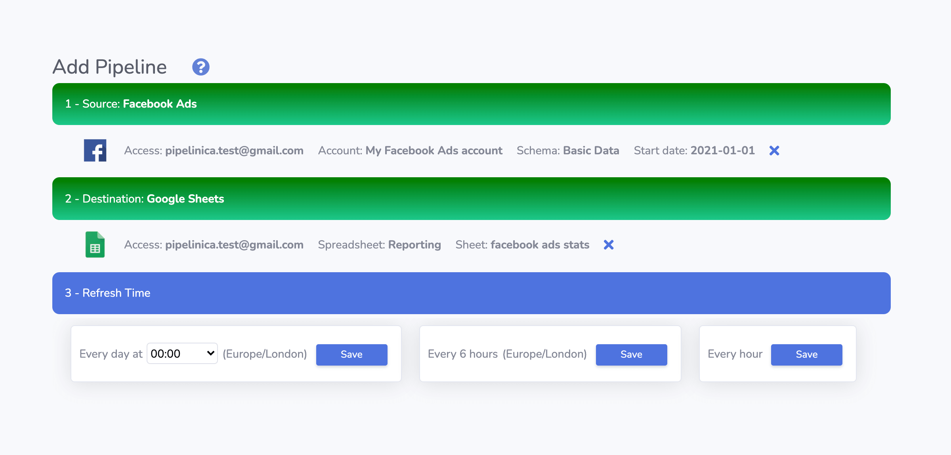Click the Schema: Basic Data text
Screen dimensions: 951x455
point(567,150)
